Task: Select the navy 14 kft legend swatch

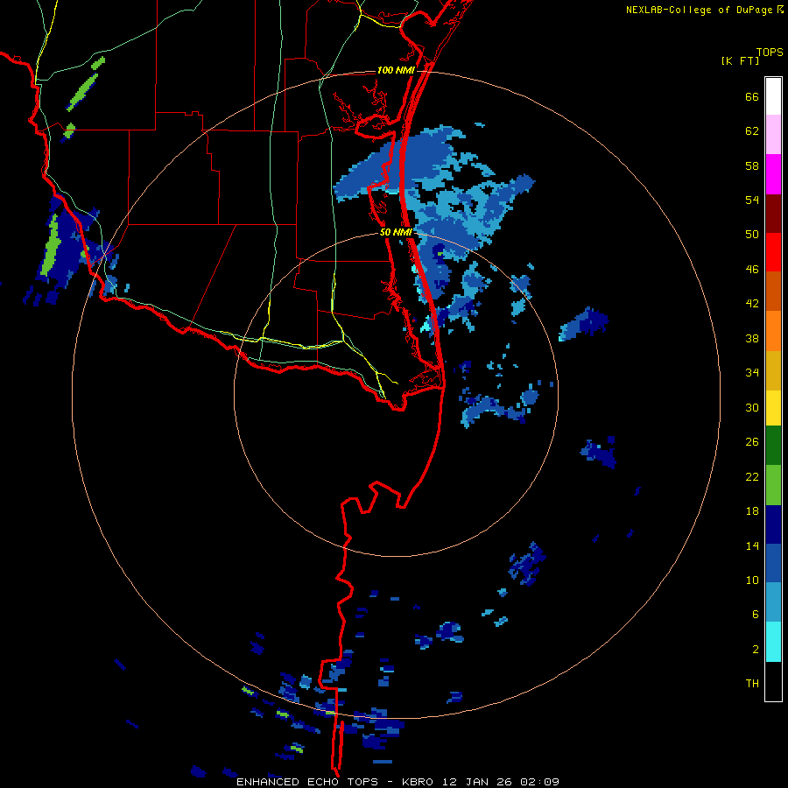Action: click(773, 524)
